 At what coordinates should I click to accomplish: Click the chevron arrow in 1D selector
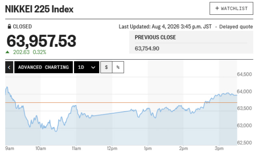click(93, 67)
